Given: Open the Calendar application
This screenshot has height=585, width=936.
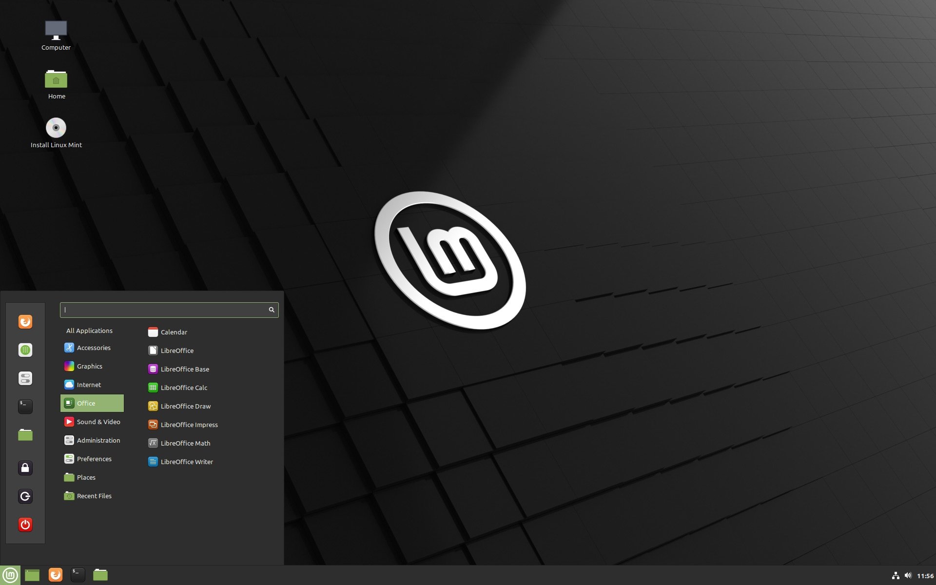Looking at the screenshot, I should pos(173,331).
